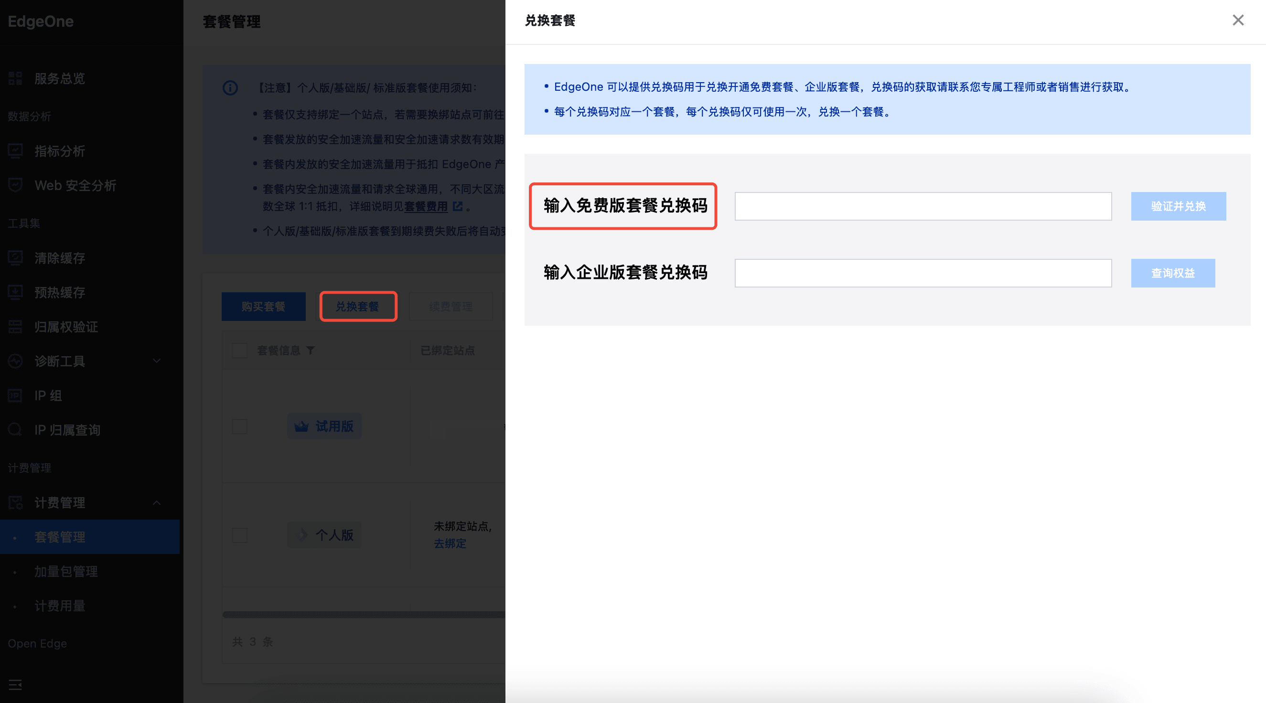
Task: Open 计费用量 in sidebar
Action: click(x=59, y=606)
